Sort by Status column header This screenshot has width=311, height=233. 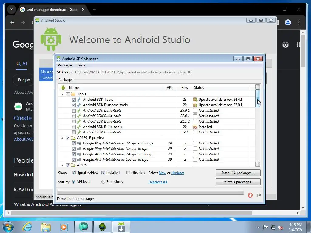tap(221, 88)
